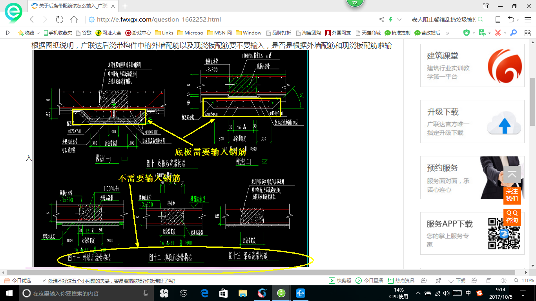The width and height of the screenshot is (536, 301).
Task: Click the browser refresh button
Action: [59, 20]
